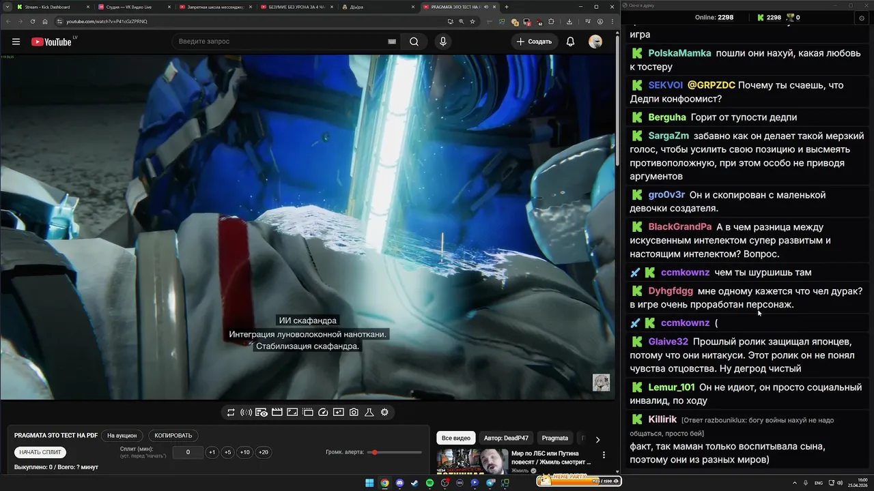874x491 pixels.
Task: Add +5 minutes to split
Action: [x=228, y=452]
